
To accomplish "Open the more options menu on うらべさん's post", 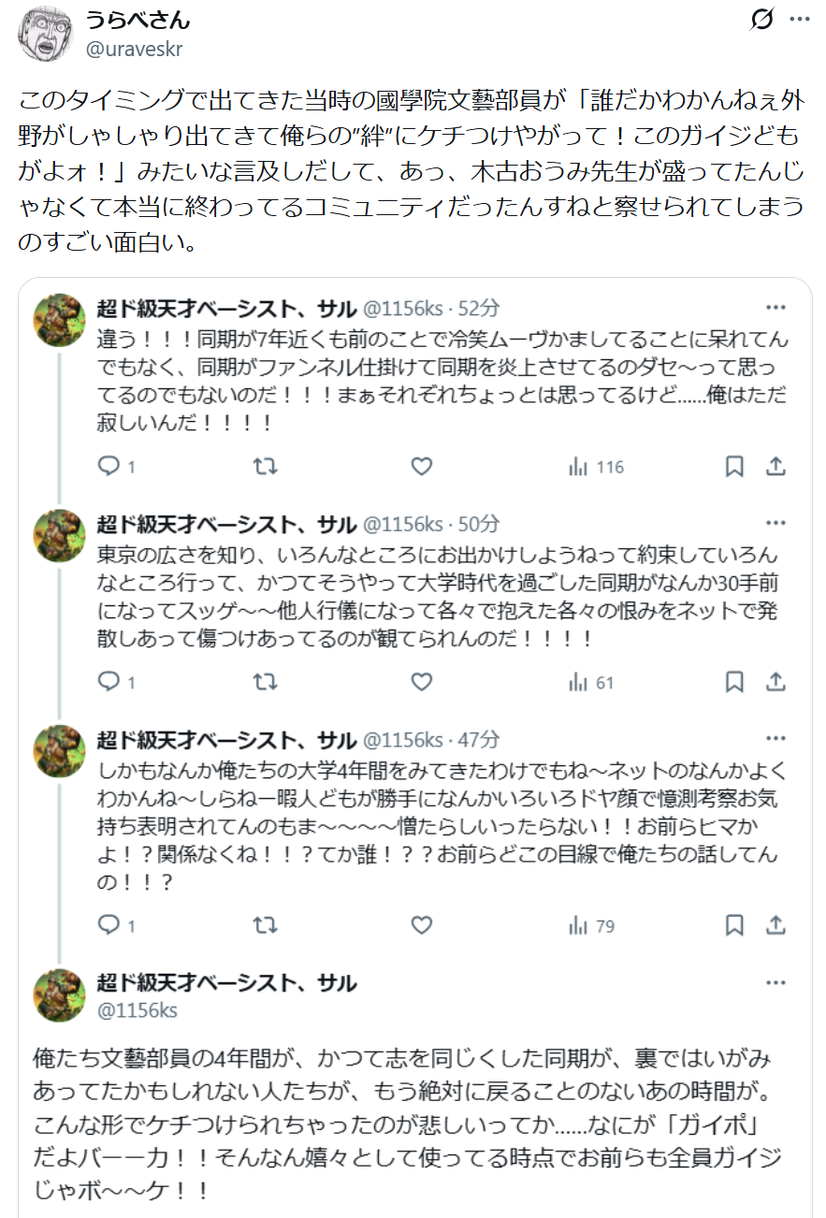I will (x=800, y=20).
